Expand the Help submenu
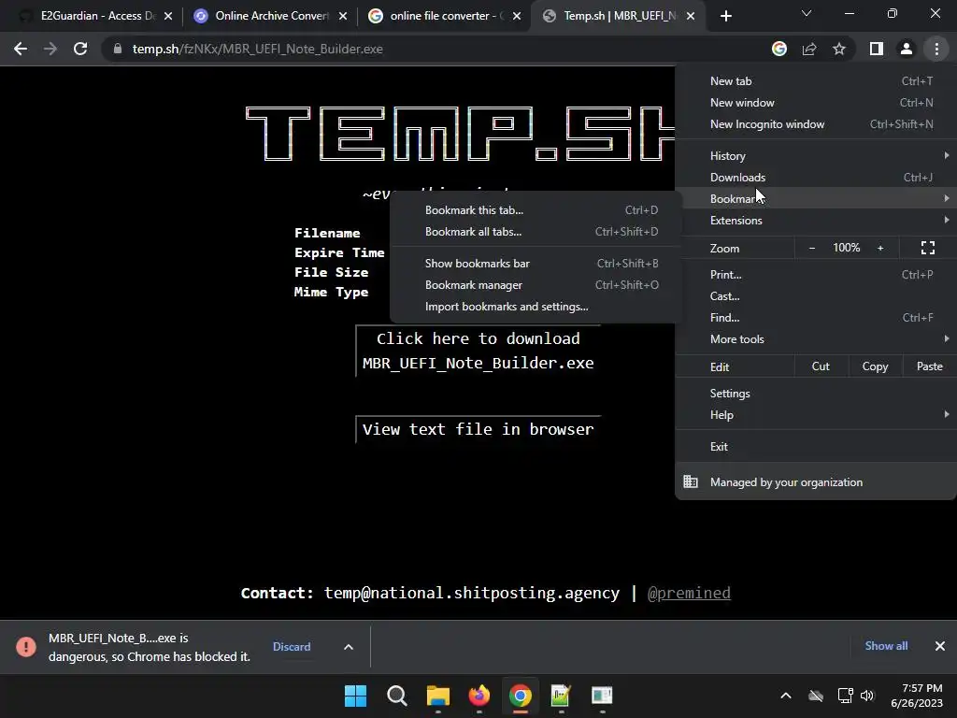 click(815, 414)
